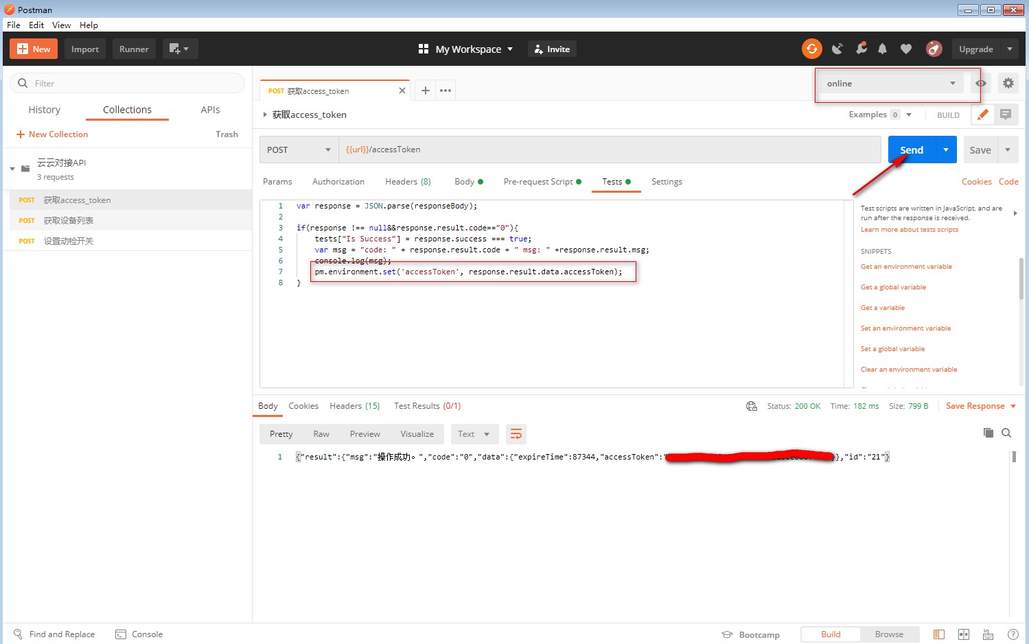Search the response with magnifier icon

click(1006, 433)
